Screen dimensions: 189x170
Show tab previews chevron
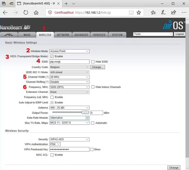(73, 4)
